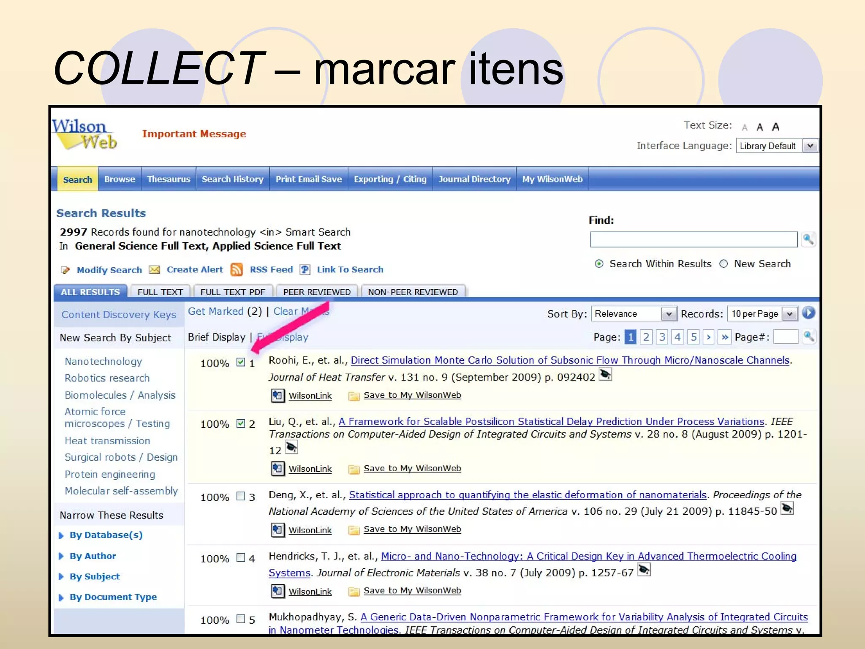Click the Link To Search page icon
The image size is (865, 649).
tap(305, 269)
